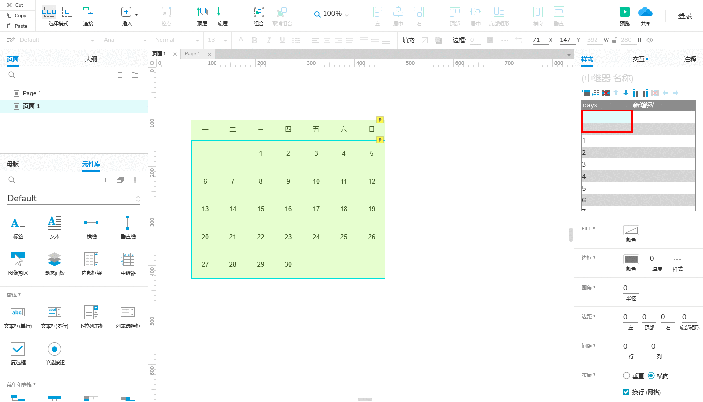Select the 复选框 checkbox widget
Viewport: 703px width, 402px height.
pyautogui.click(x=18, y=353)
